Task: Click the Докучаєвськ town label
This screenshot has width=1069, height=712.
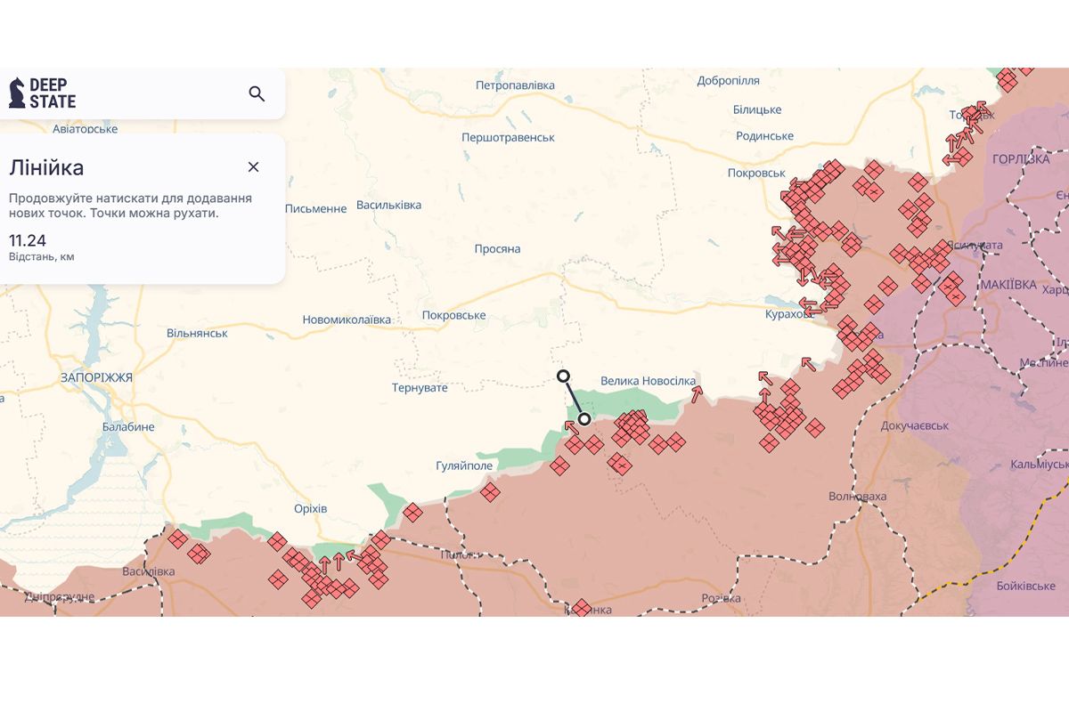Action: click(x=914, y=425)
